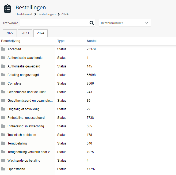Click the Bestellingen clipboard icon
Image resolution: width=176 pixels, height=175 pixels.
[x=7, y=9]
